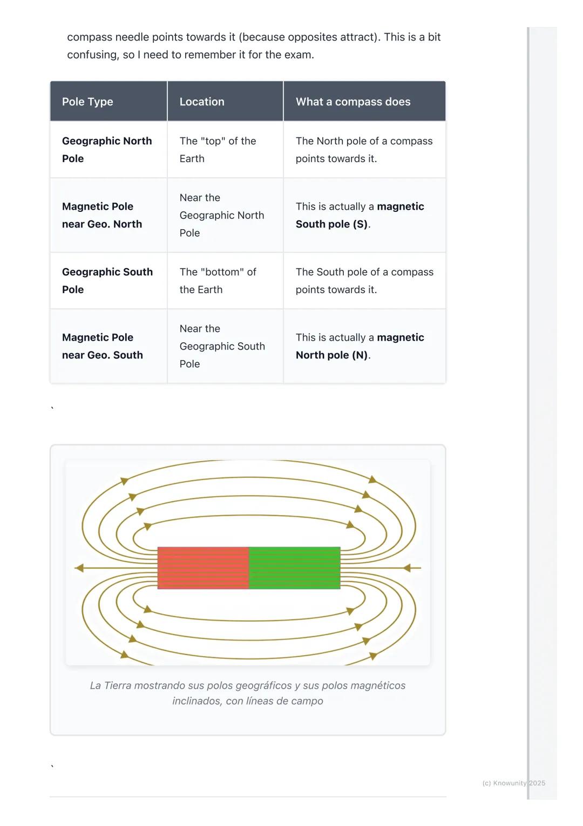
Task: Select the 'Geographic North Pole' cell
Action: tap(107, 150)
